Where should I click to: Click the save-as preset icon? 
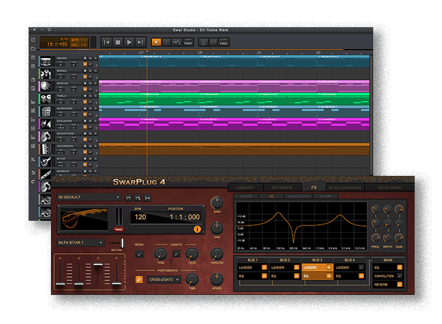click(x=138, y=198)
